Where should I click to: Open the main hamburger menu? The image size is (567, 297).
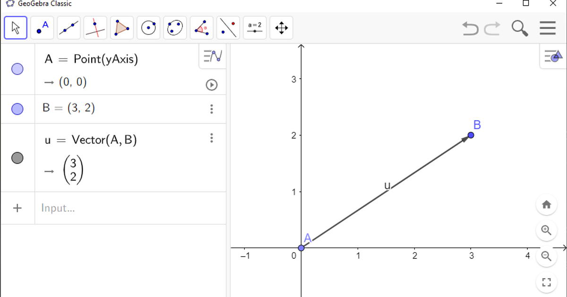[x=547, y=28]
